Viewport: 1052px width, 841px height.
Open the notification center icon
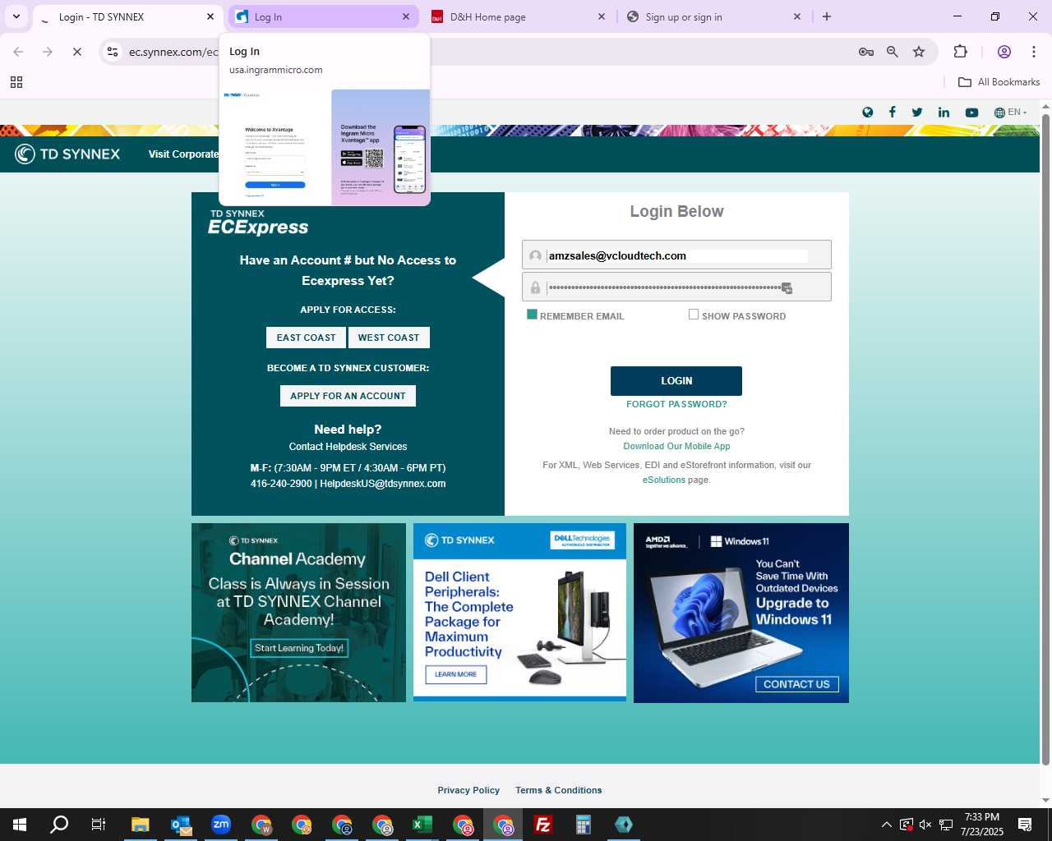(1025, 825)
